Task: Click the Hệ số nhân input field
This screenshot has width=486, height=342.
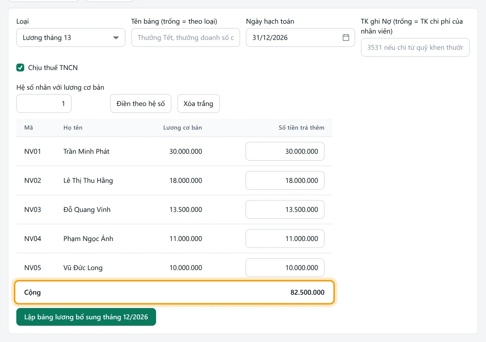Action: click(x=44, y=104)
